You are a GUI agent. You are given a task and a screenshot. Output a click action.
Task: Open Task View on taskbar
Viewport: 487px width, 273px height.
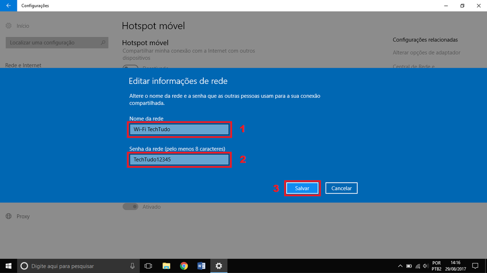tap(148, 266)
